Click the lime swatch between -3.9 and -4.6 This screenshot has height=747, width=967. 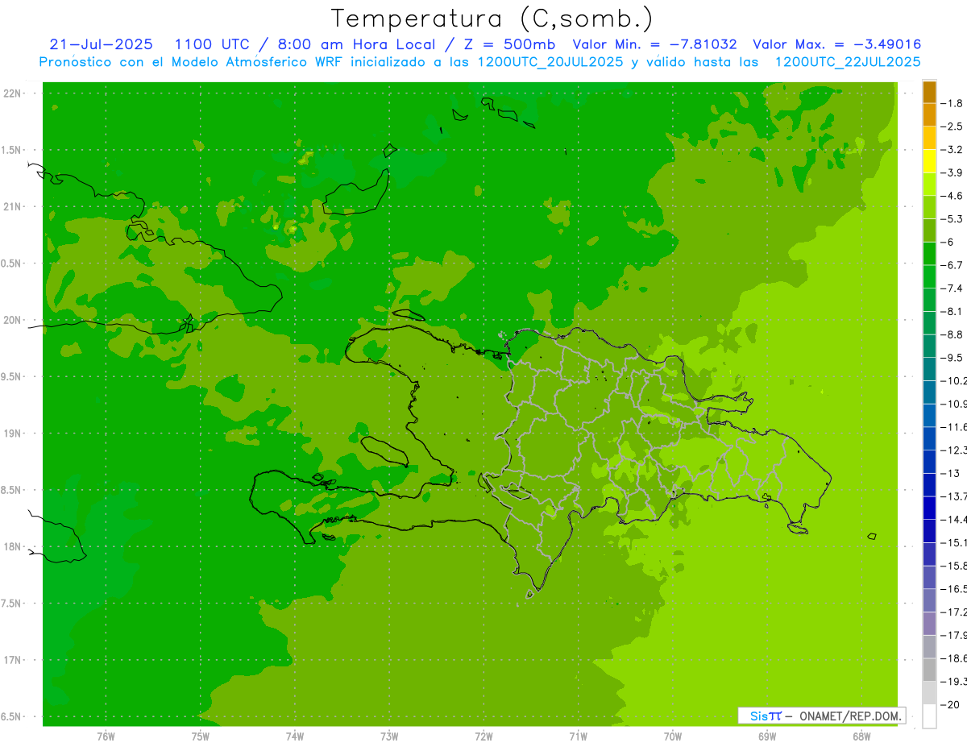(x=929, y=184)
